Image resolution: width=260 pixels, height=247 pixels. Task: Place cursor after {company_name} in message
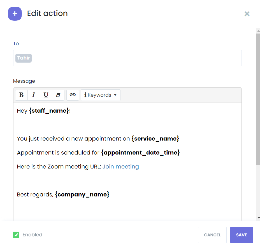point(110,194)
